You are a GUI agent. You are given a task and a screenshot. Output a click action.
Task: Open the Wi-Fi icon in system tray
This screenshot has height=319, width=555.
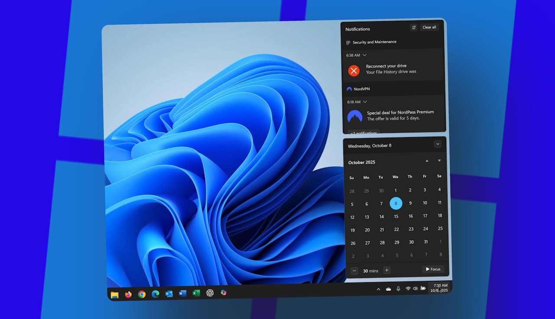(407, 288)
